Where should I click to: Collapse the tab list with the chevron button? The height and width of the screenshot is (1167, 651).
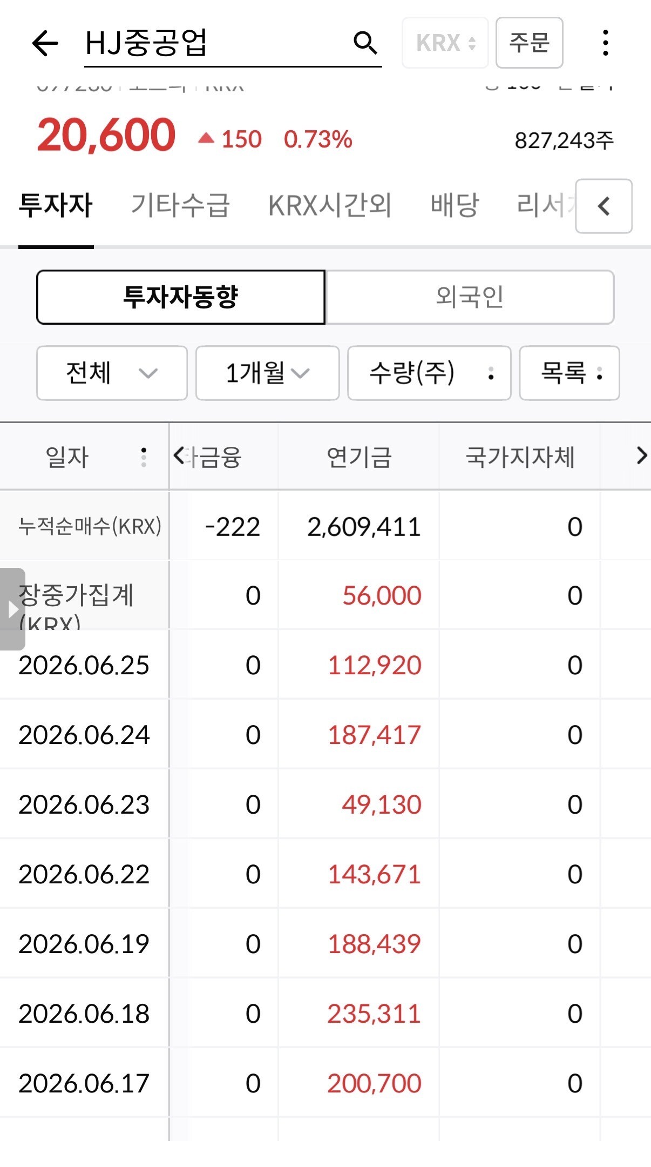(603, 206)
